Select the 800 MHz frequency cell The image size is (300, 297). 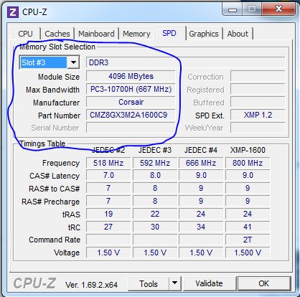[248, 163]
